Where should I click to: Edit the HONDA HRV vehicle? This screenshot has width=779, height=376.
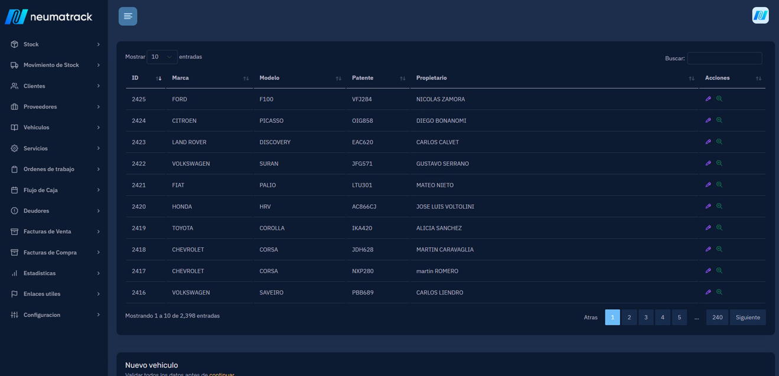coord(708,206)
